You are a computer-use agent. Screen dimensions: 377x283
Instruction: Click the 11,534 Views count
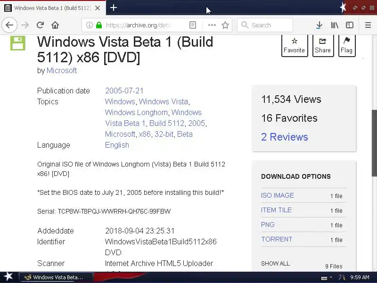tap(291, 99)
